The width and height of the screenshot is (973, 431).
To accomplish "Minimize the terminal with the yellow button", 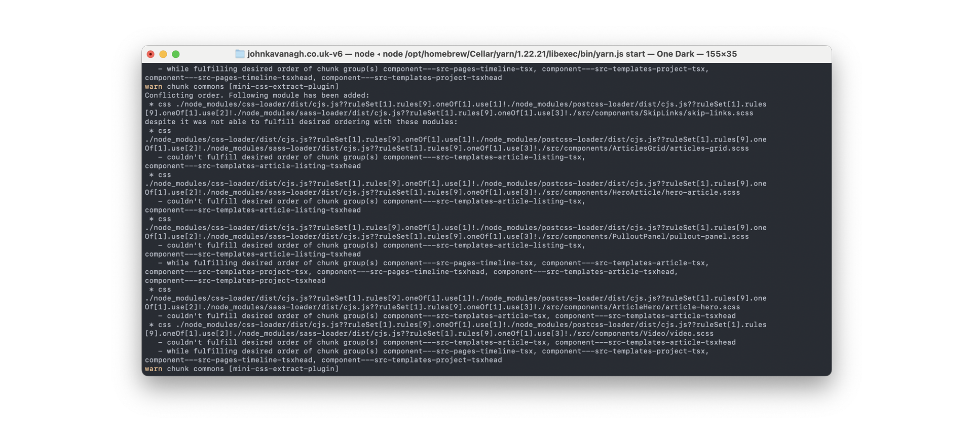I will (x=163, y=54).
